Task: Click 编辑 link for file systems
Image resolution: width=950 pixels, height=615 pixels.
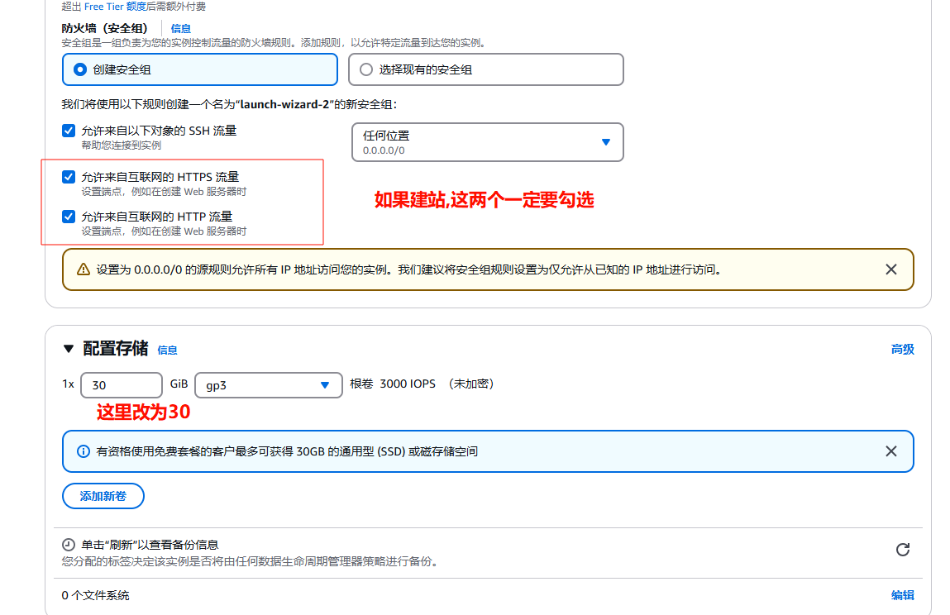Action: click(x=902, y=595)
